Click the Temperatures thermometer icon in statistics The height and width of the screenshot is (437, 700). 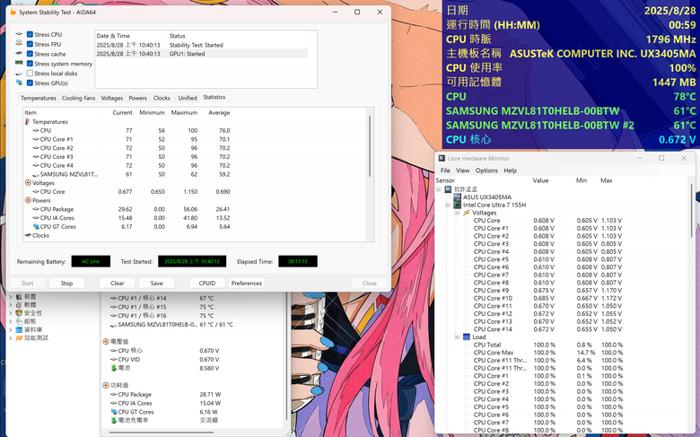point(28,122)
